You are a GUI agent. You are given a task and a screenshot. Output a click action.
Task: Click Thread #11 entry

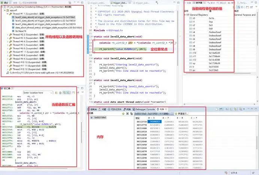point(28,66)
